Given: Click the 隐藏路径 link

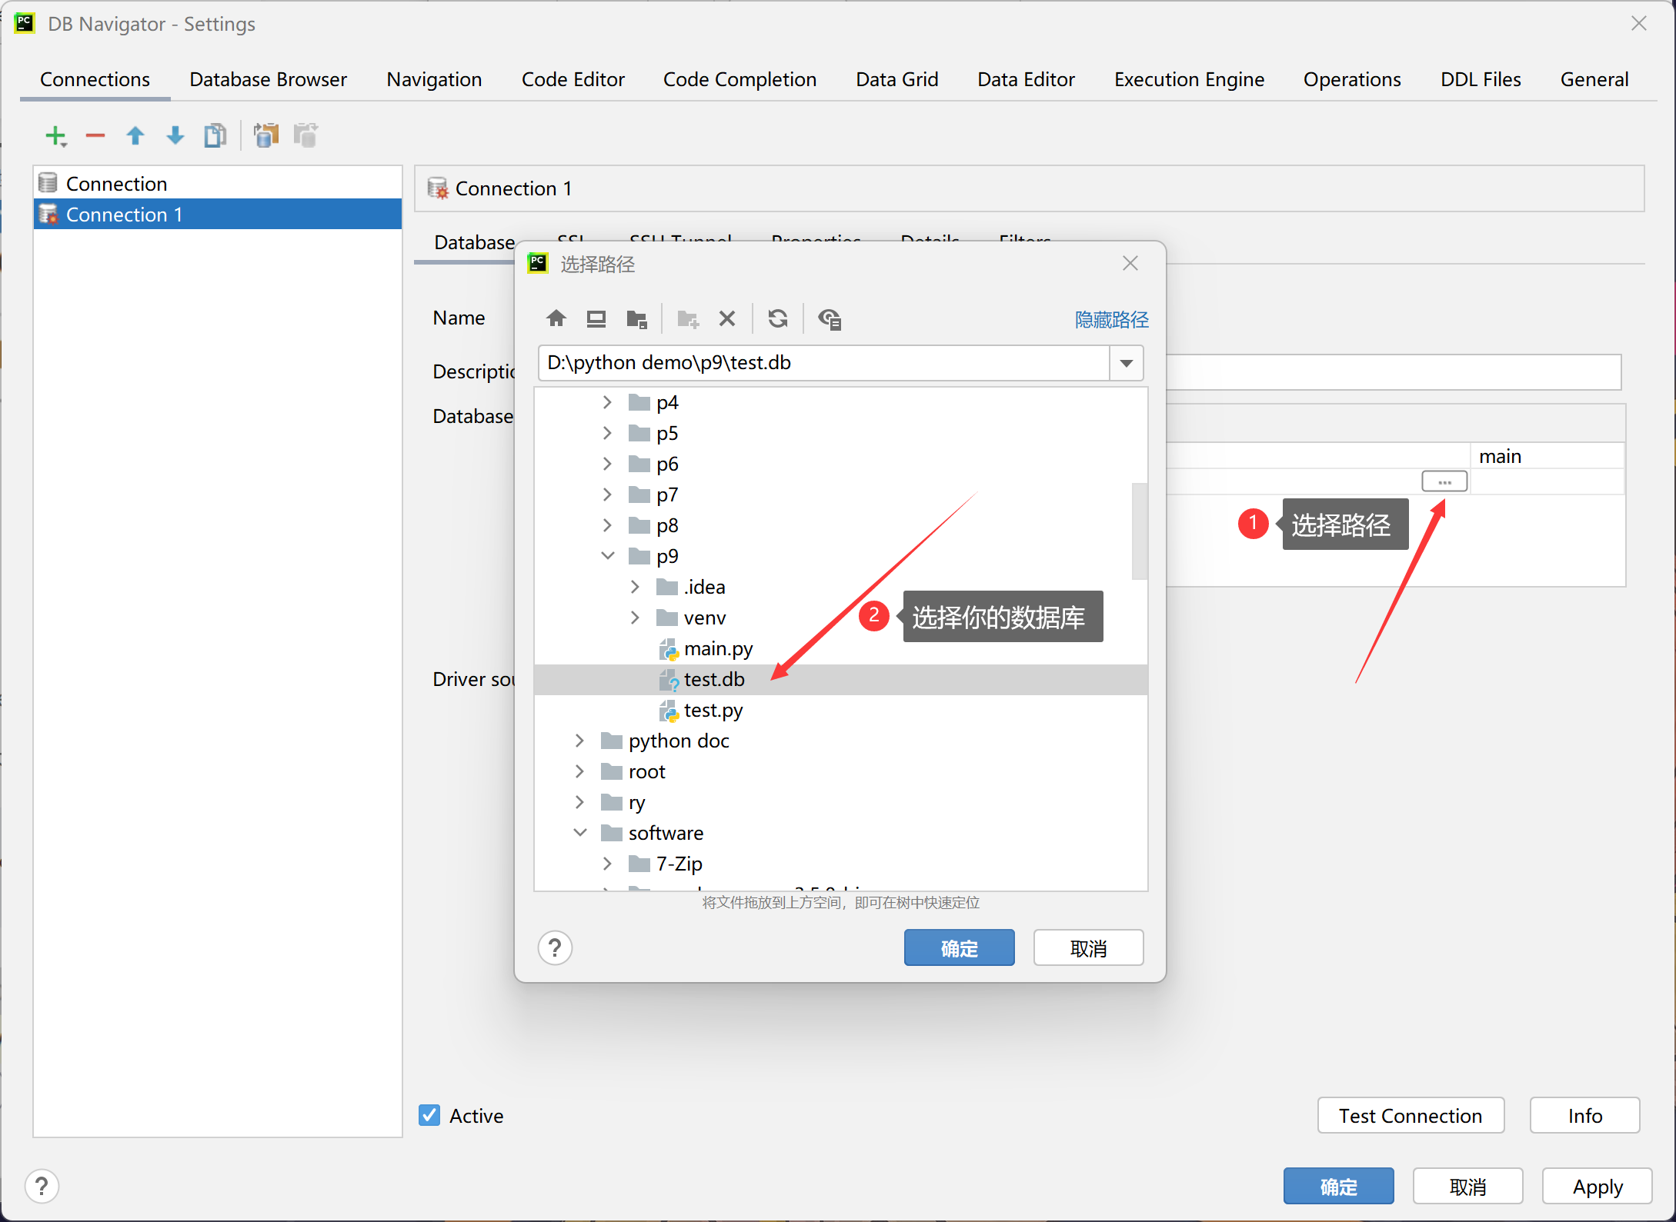Looking at the screenshot, I should click(1111, 319).
